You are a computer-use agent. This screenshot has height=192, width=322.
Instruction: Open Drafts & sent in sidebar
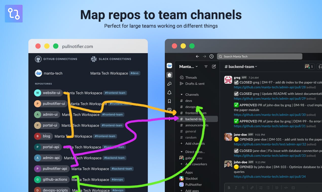(x=192, y=84)
